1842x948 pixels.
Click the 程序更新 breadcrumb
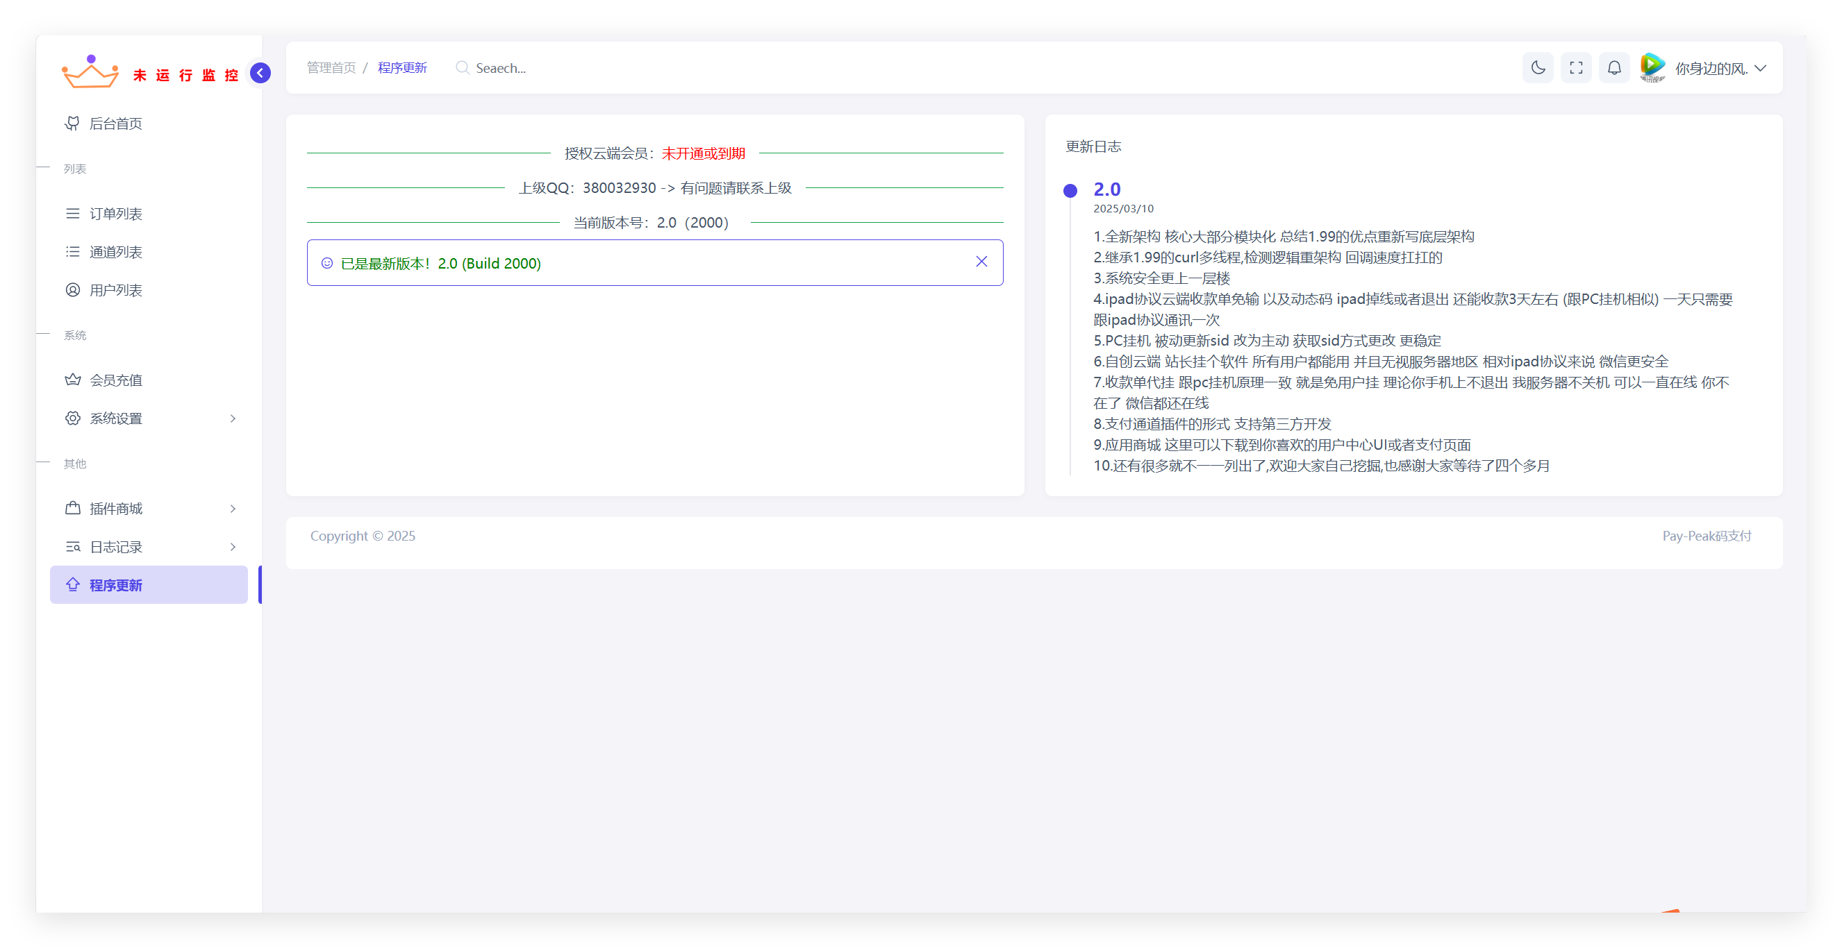point(402,67)
